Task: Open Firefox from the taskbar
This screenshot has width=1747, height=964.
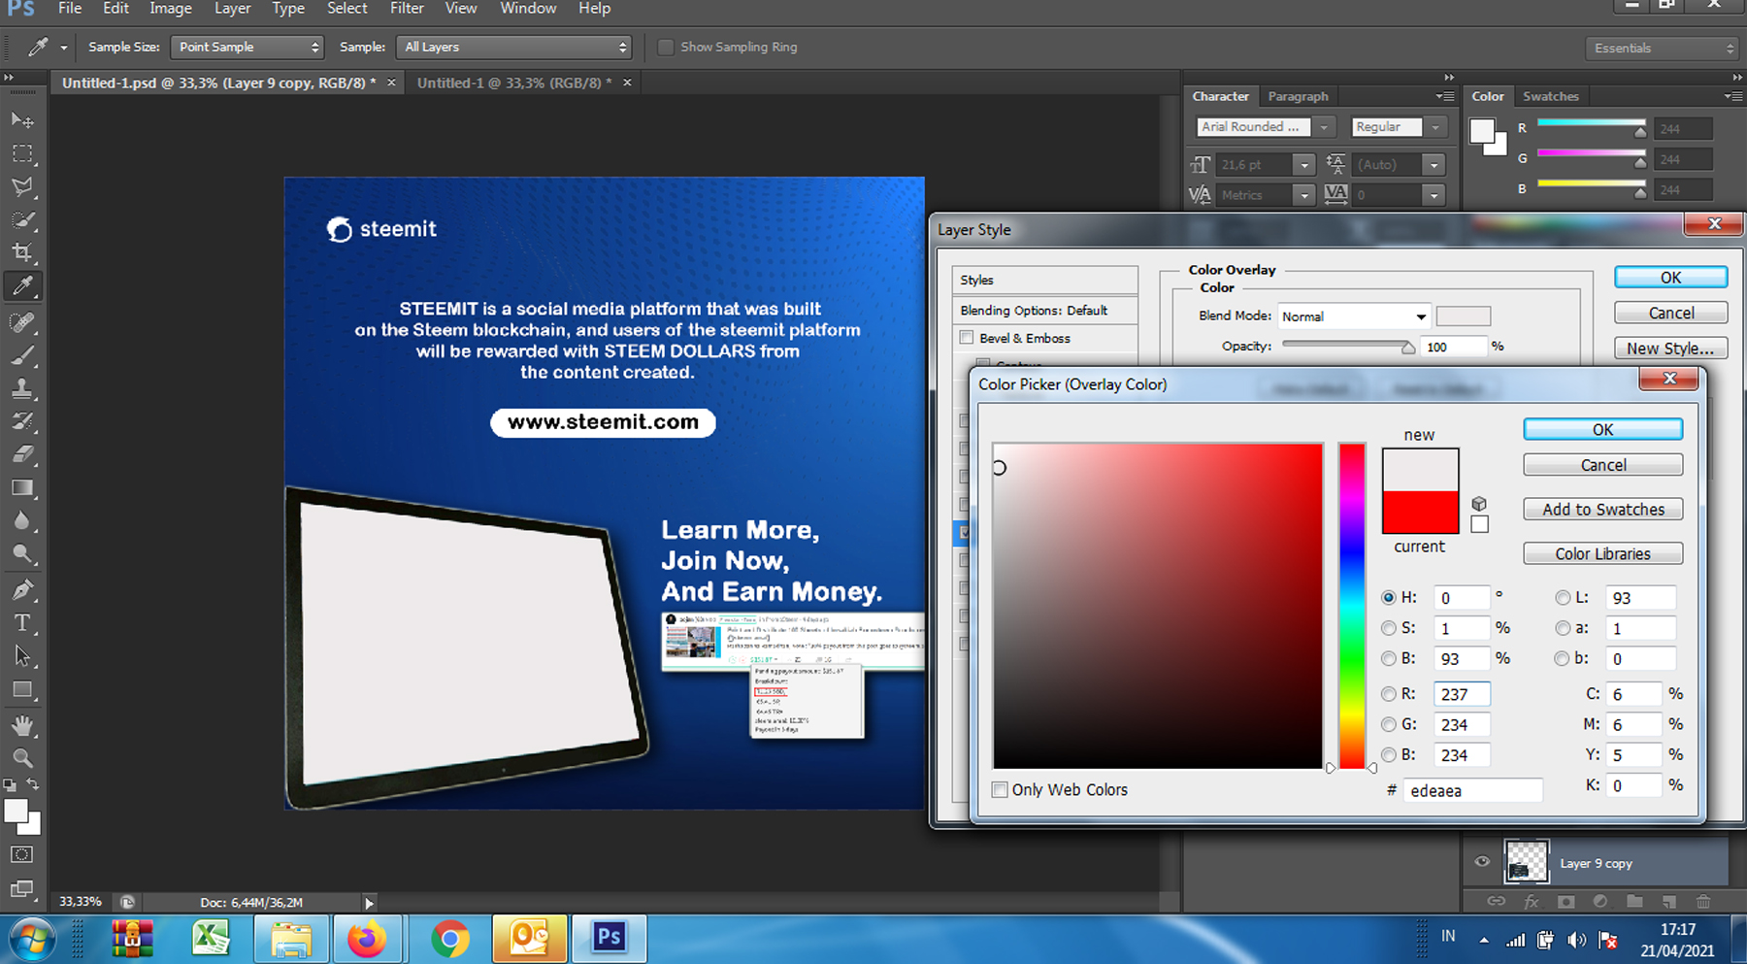Action: point(367,939)
